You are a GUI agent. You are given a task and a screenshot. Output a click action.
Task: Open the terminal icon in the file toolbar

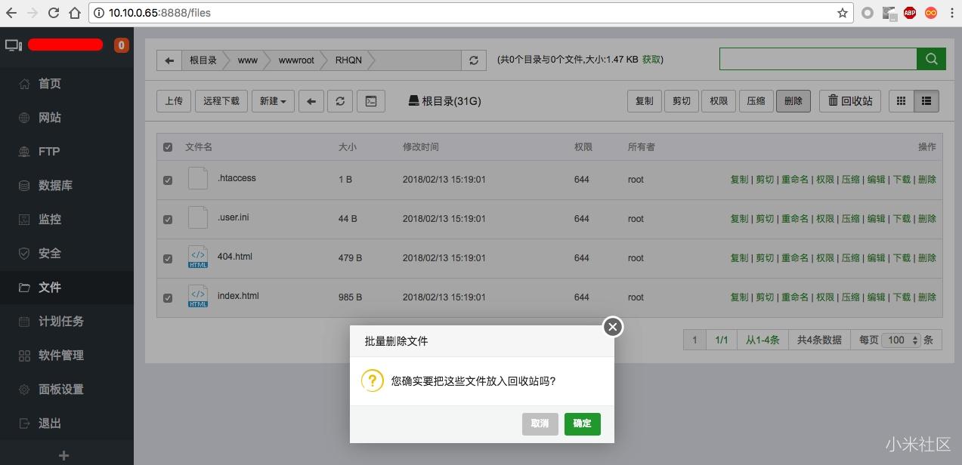tap(370, 100)
